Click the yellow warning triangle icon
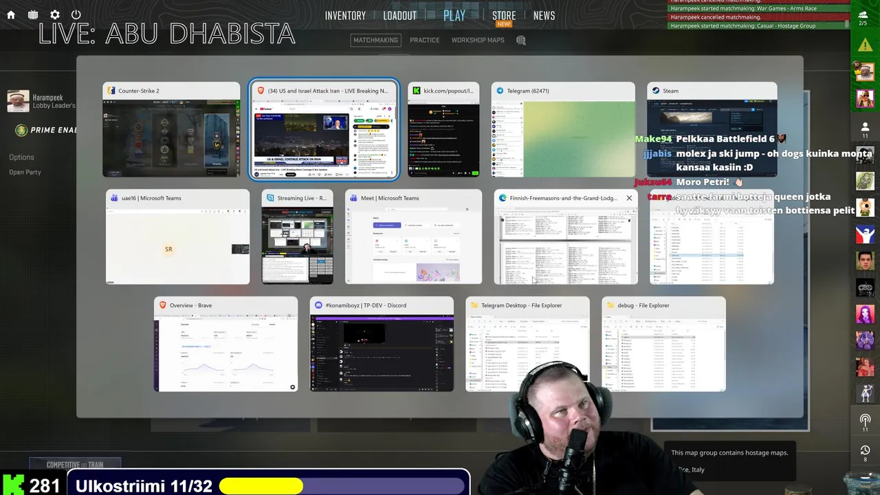The image size is (880, 495). pos(865,45)
